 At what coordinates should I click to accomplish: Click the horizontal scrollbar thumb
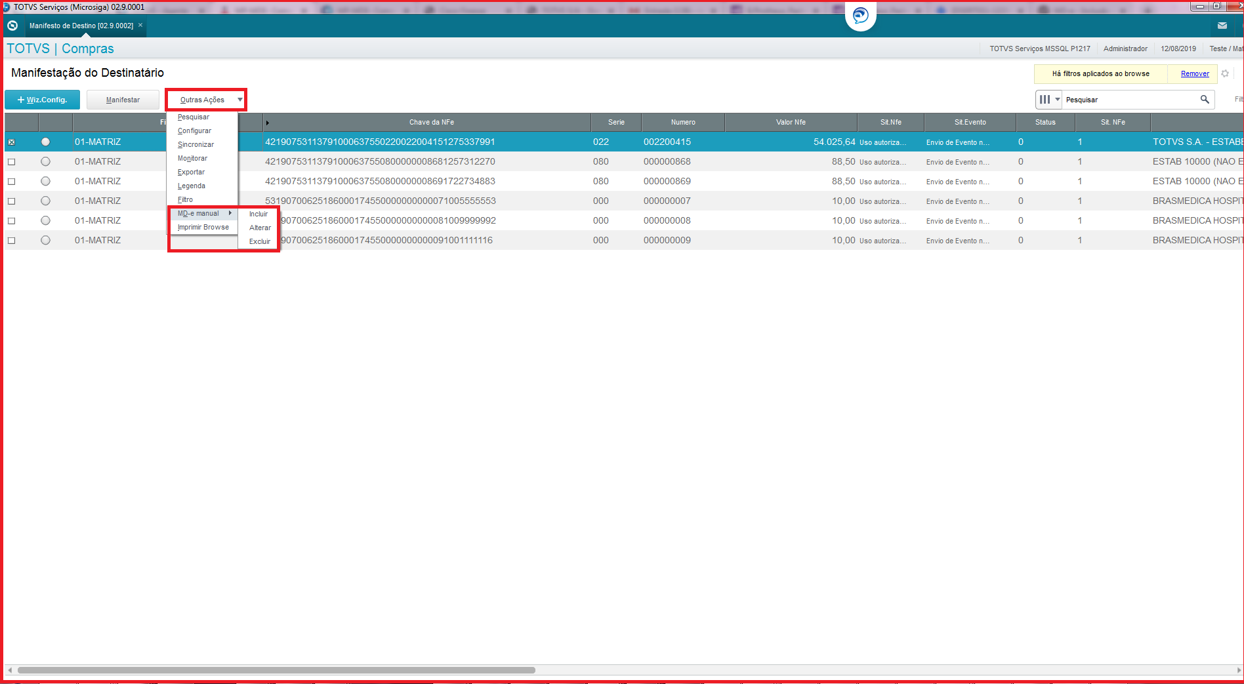[x=276, y=670]
